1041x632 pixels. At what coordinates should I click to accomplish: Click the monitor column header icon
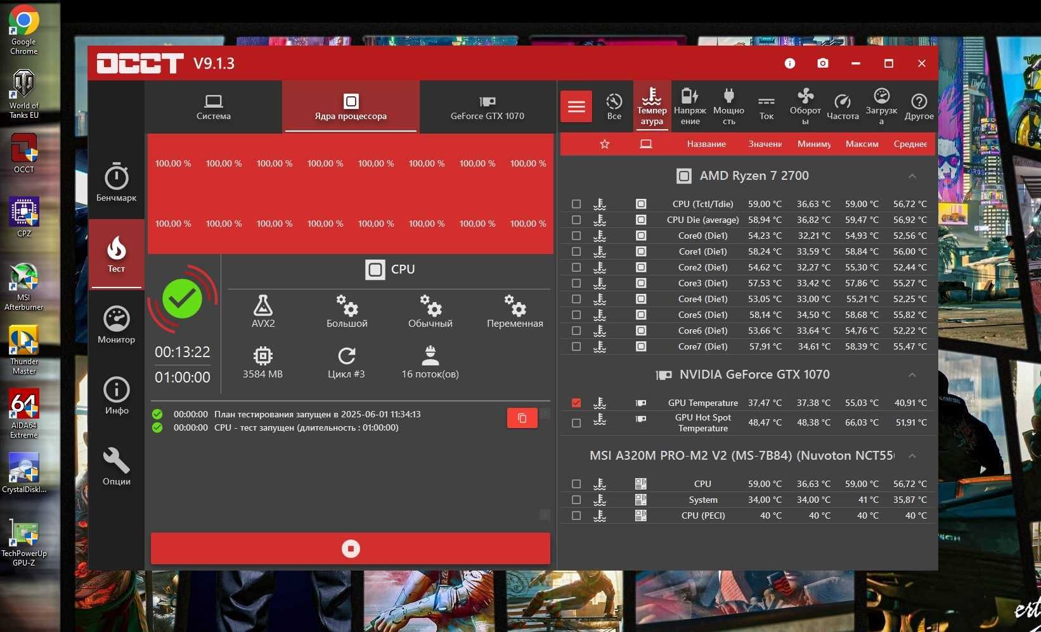[646, 144]
